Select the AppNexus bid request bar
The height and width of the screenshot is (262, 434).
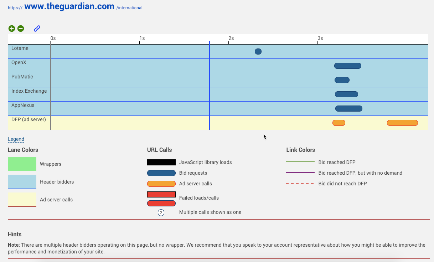[x=349, y=108]
